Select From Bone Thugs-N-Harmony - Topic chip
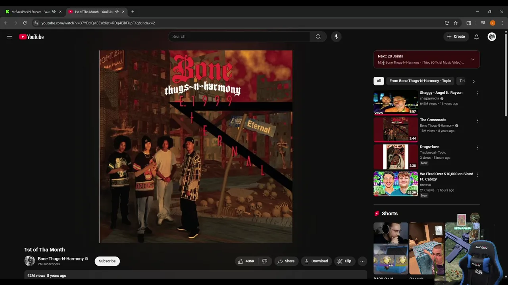Image resolution: width=508 pixels, height=285 pixels. (x=420, y=81)
